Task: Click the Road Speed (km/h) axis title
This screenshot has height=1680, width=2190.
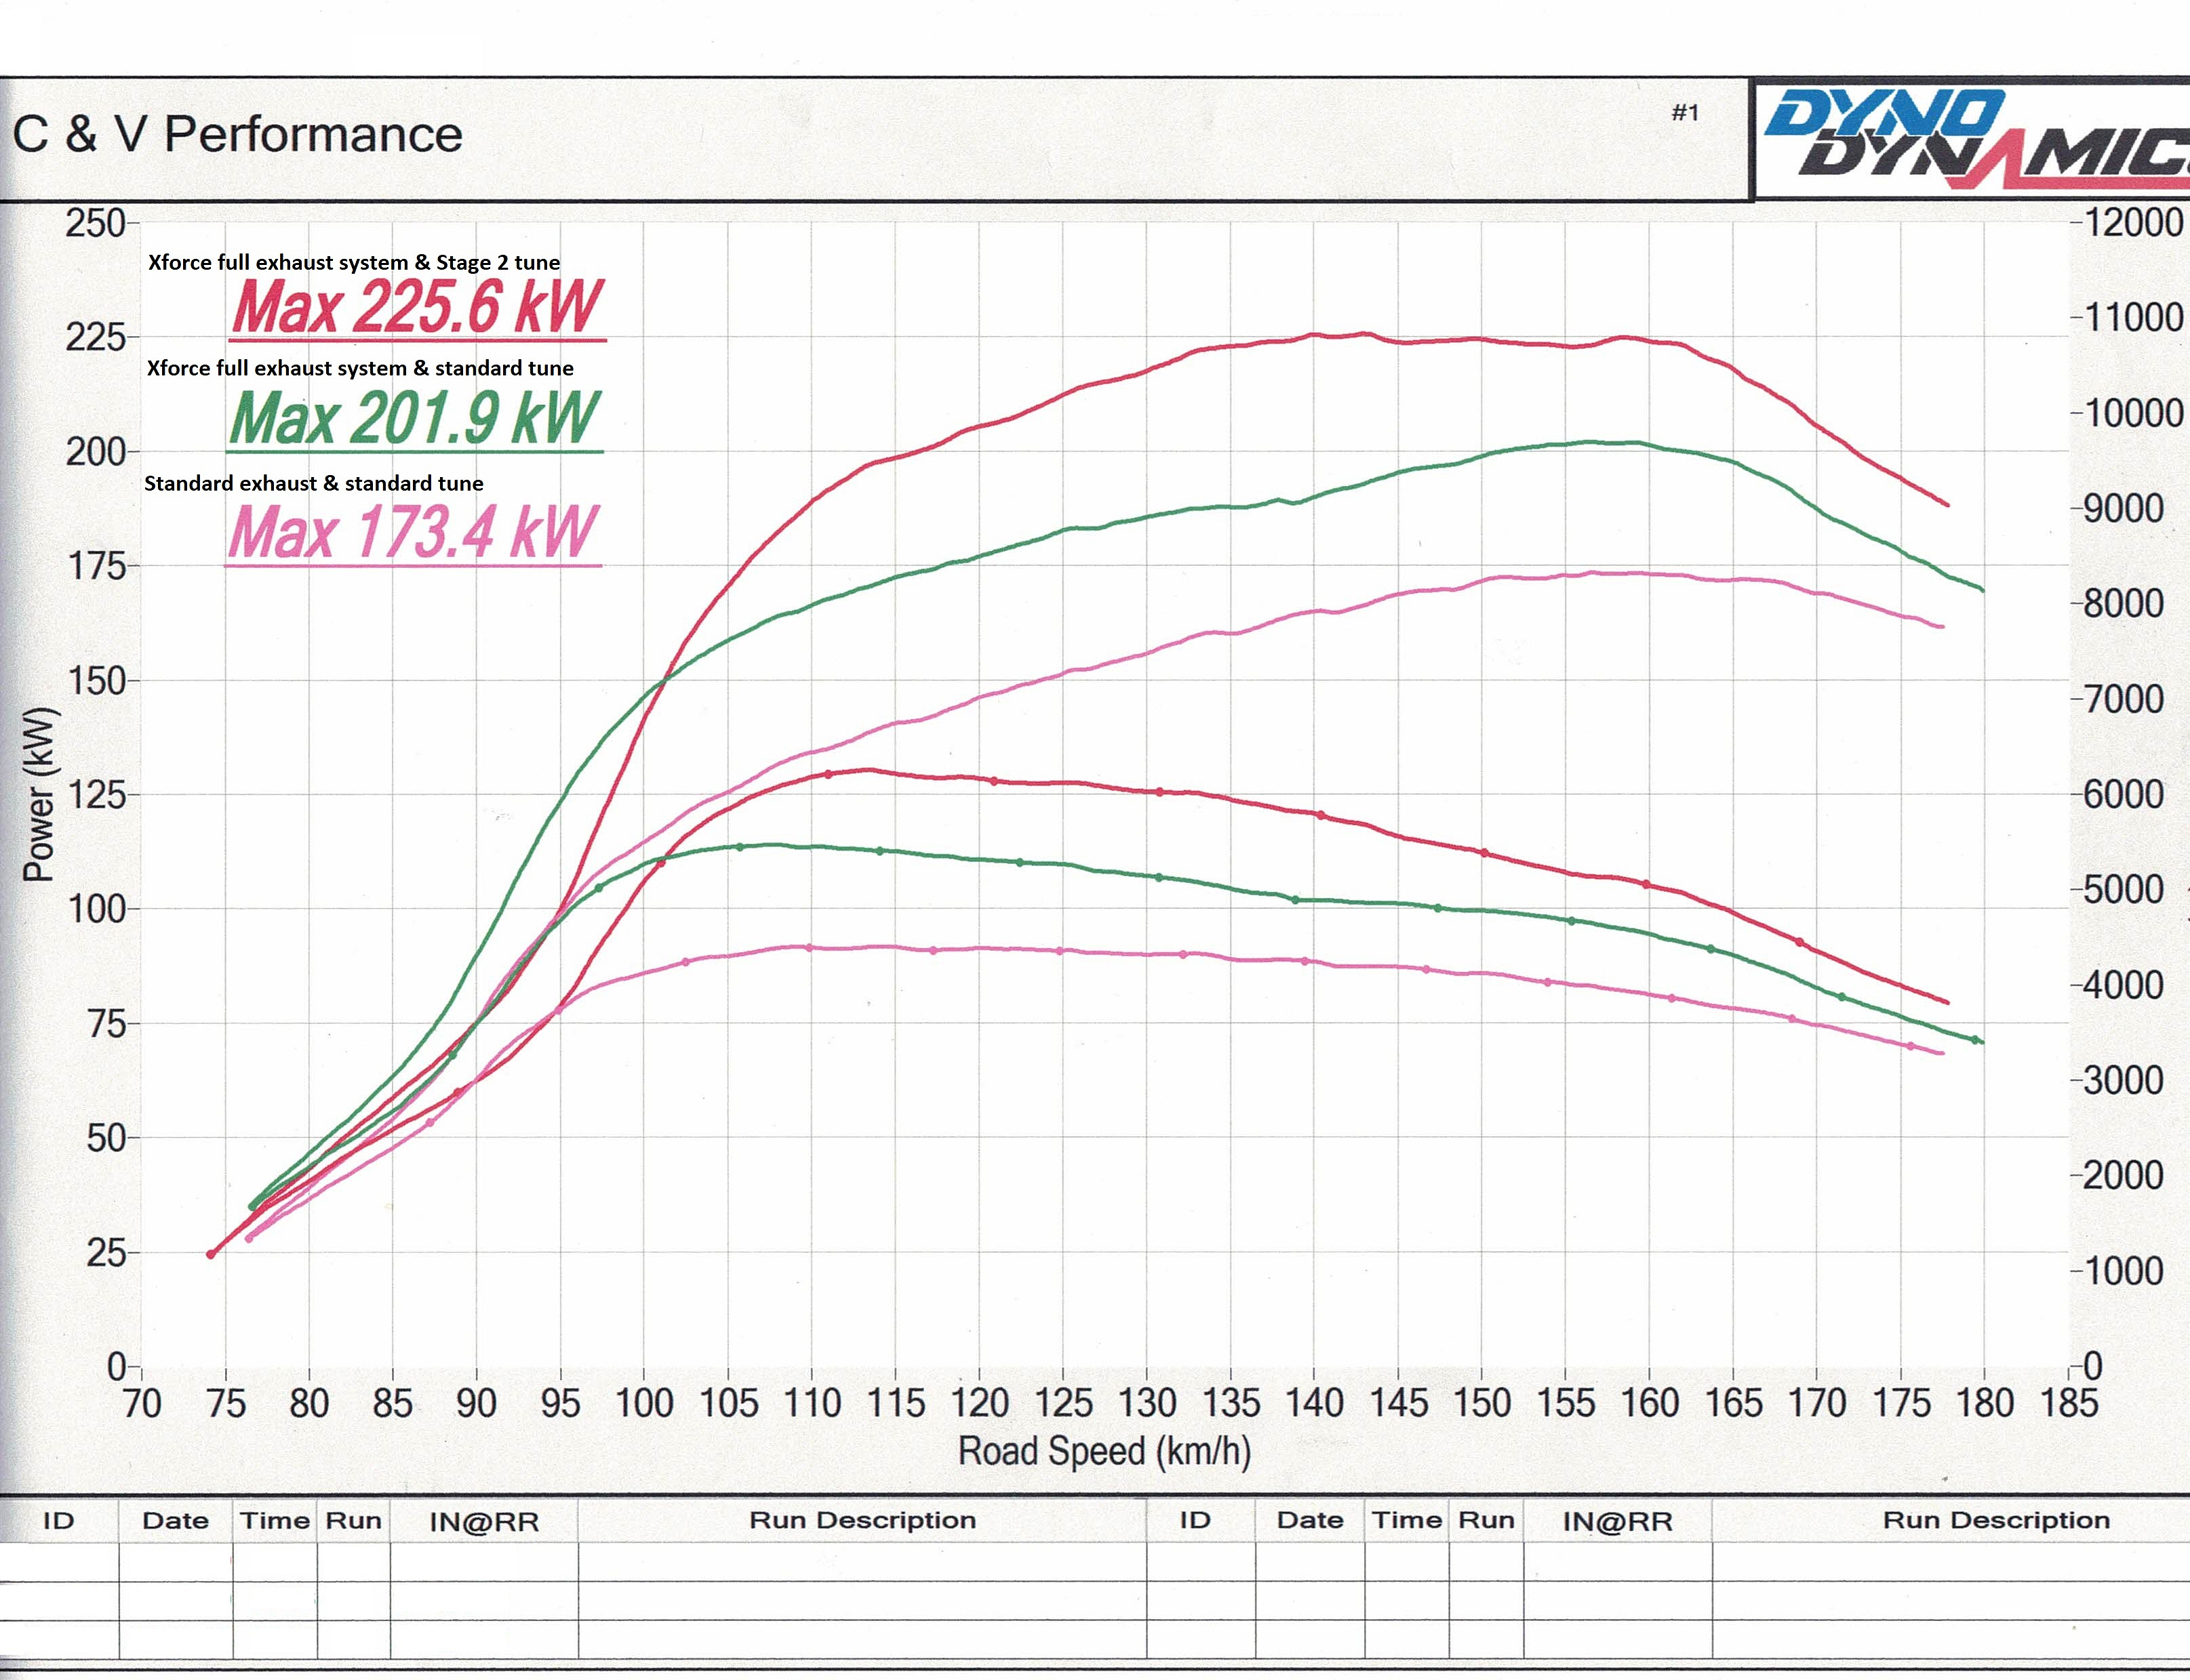Action: tap(1104, 1451)
